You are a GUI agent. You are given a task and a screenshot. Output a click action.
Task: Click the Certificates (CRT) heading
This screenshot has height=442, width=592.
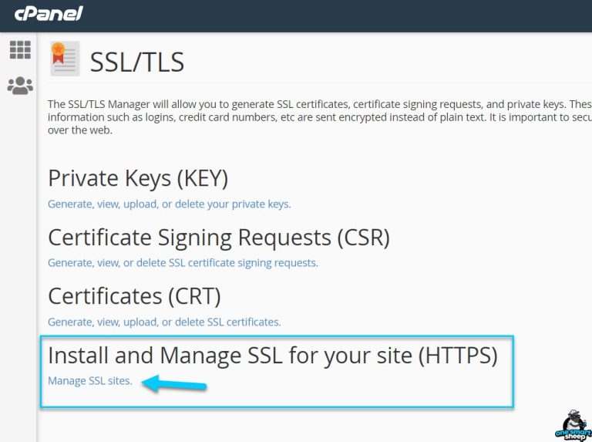point(134,295)
